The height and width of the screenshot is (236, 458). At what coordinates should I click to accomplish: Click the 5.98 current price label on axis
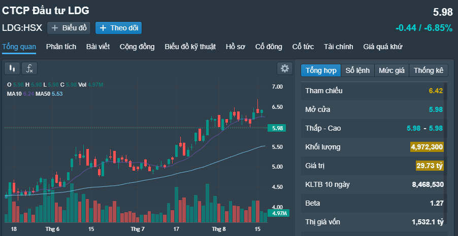tap(277, 128)
